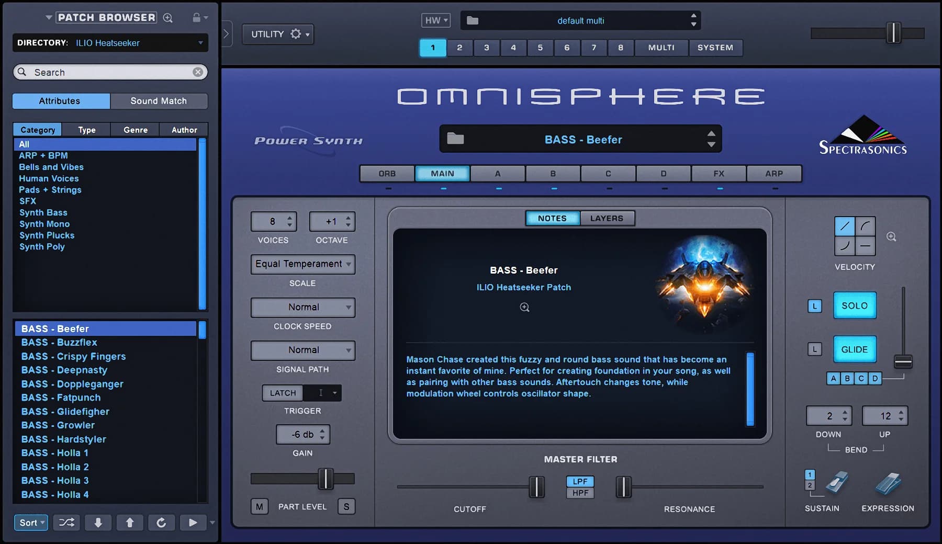The width and height of the screenshot is (942, 544).
Task: Enable the LATCH trigger toggle
Action: 282,393
